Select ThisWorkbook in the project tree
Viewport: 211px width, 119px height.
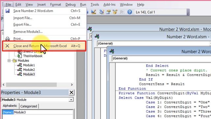coord(33,56)
